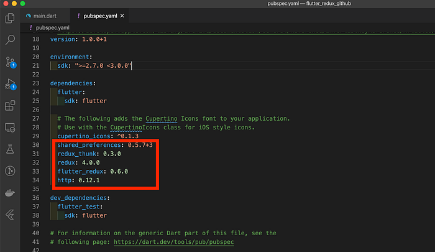Click underlined word 'Cupertino' in comment
The width and height of the screenshot is (435, 252).
[162, 119]
